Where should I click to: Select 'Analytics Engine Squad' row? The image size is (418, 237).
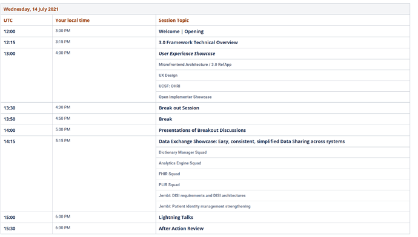pyautogui.click(x=283, y=163)
